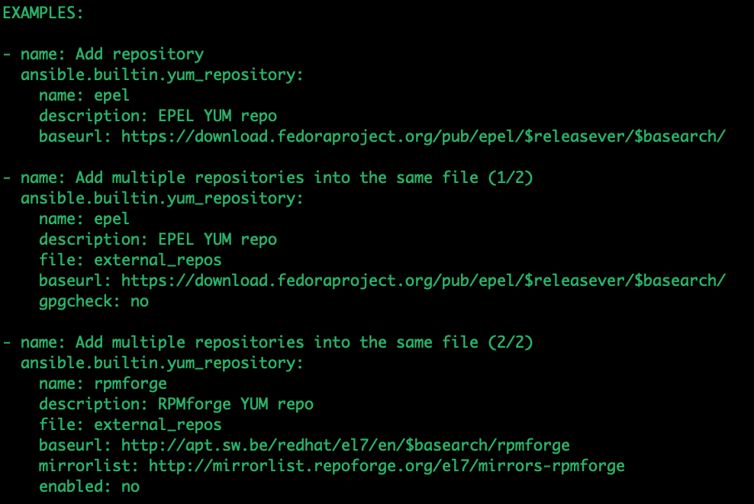Click the 'enabled: no' line
754x504 pixels.
pos(89,486)
